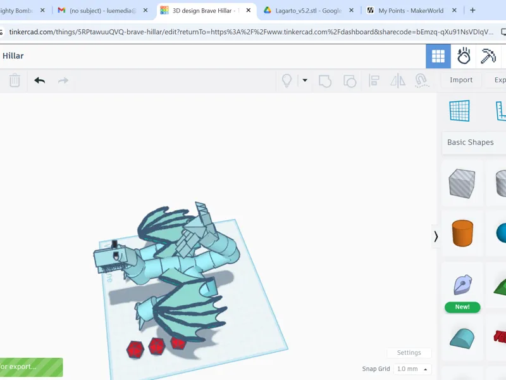Click the New! badge under Scribble
Screen dimensions: 506x380
click(462, 307)
